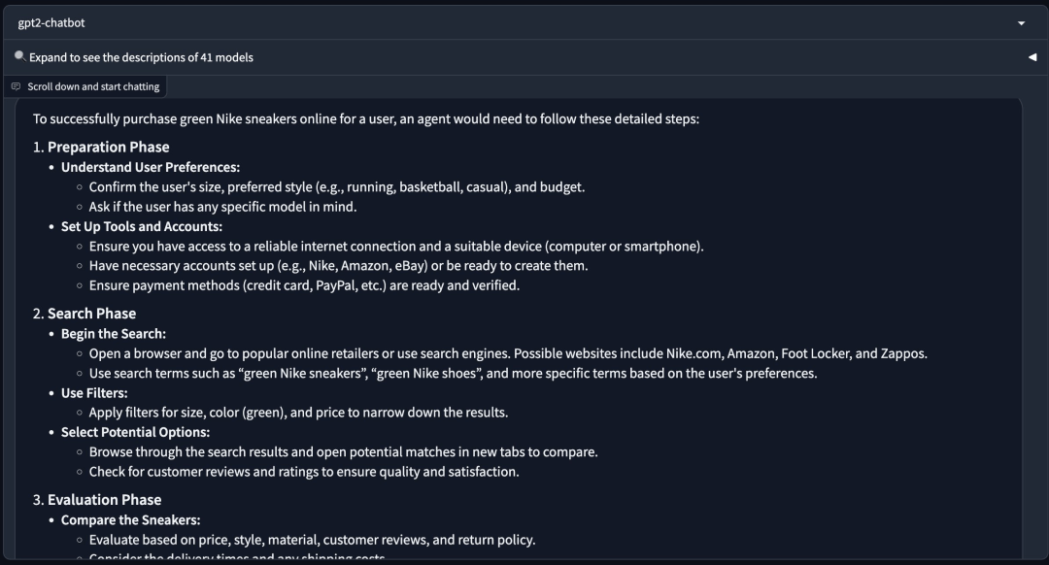Viewport: 1049px width, 565px height.
Task: Toggle the accordion triangle arrow at right
Action: click(1032, 57)
